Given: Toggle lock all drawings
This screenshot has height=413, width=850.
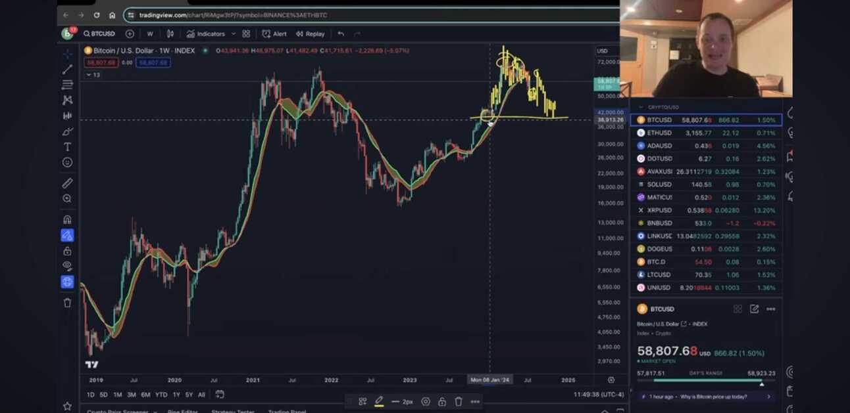Looking at the screenshot, I should pos(67,251).
